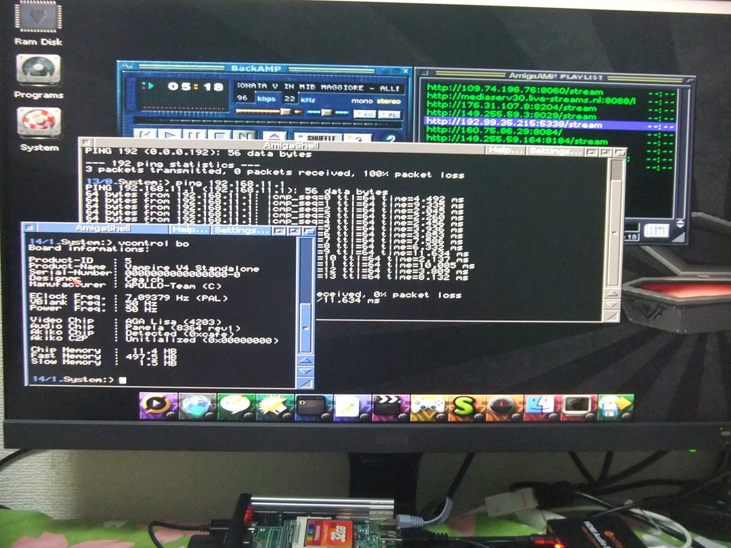The image size is (731, 548).
Task: Open Settings... in the front AmigaShell window
Action: click(x=242, y=230)
